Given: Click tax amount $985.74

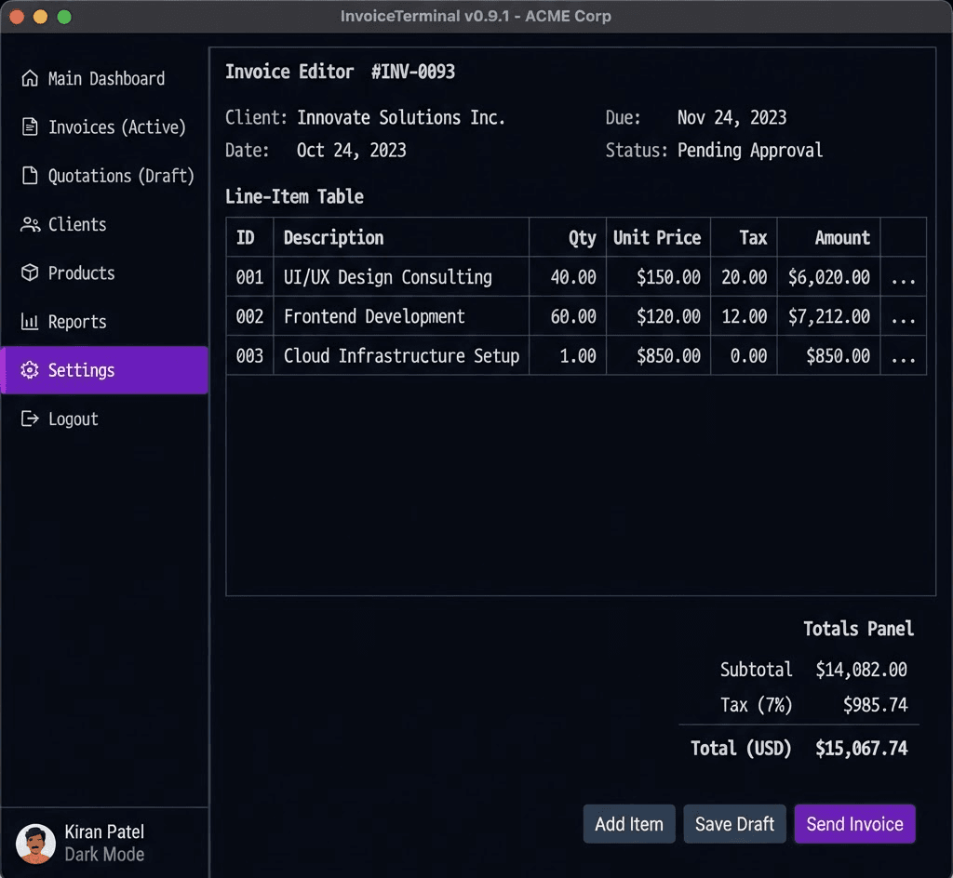Looking at the screenshot, I should click(x=875, y=704).
